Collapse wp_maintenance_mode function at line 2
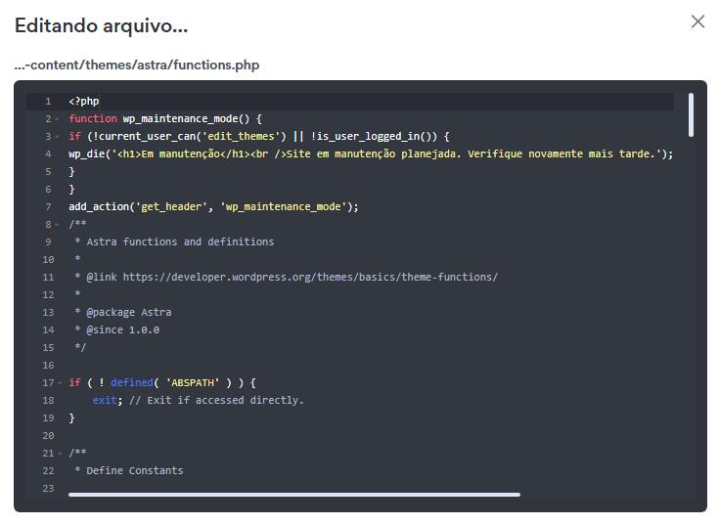Viewport: 719px width, 525px height. click(x=58, y=119)
